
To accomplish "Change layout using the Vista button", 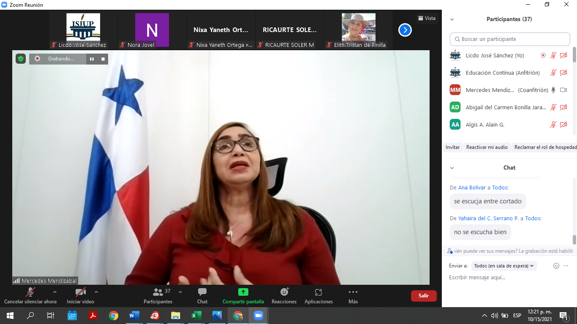I will [x=427, y=18].
